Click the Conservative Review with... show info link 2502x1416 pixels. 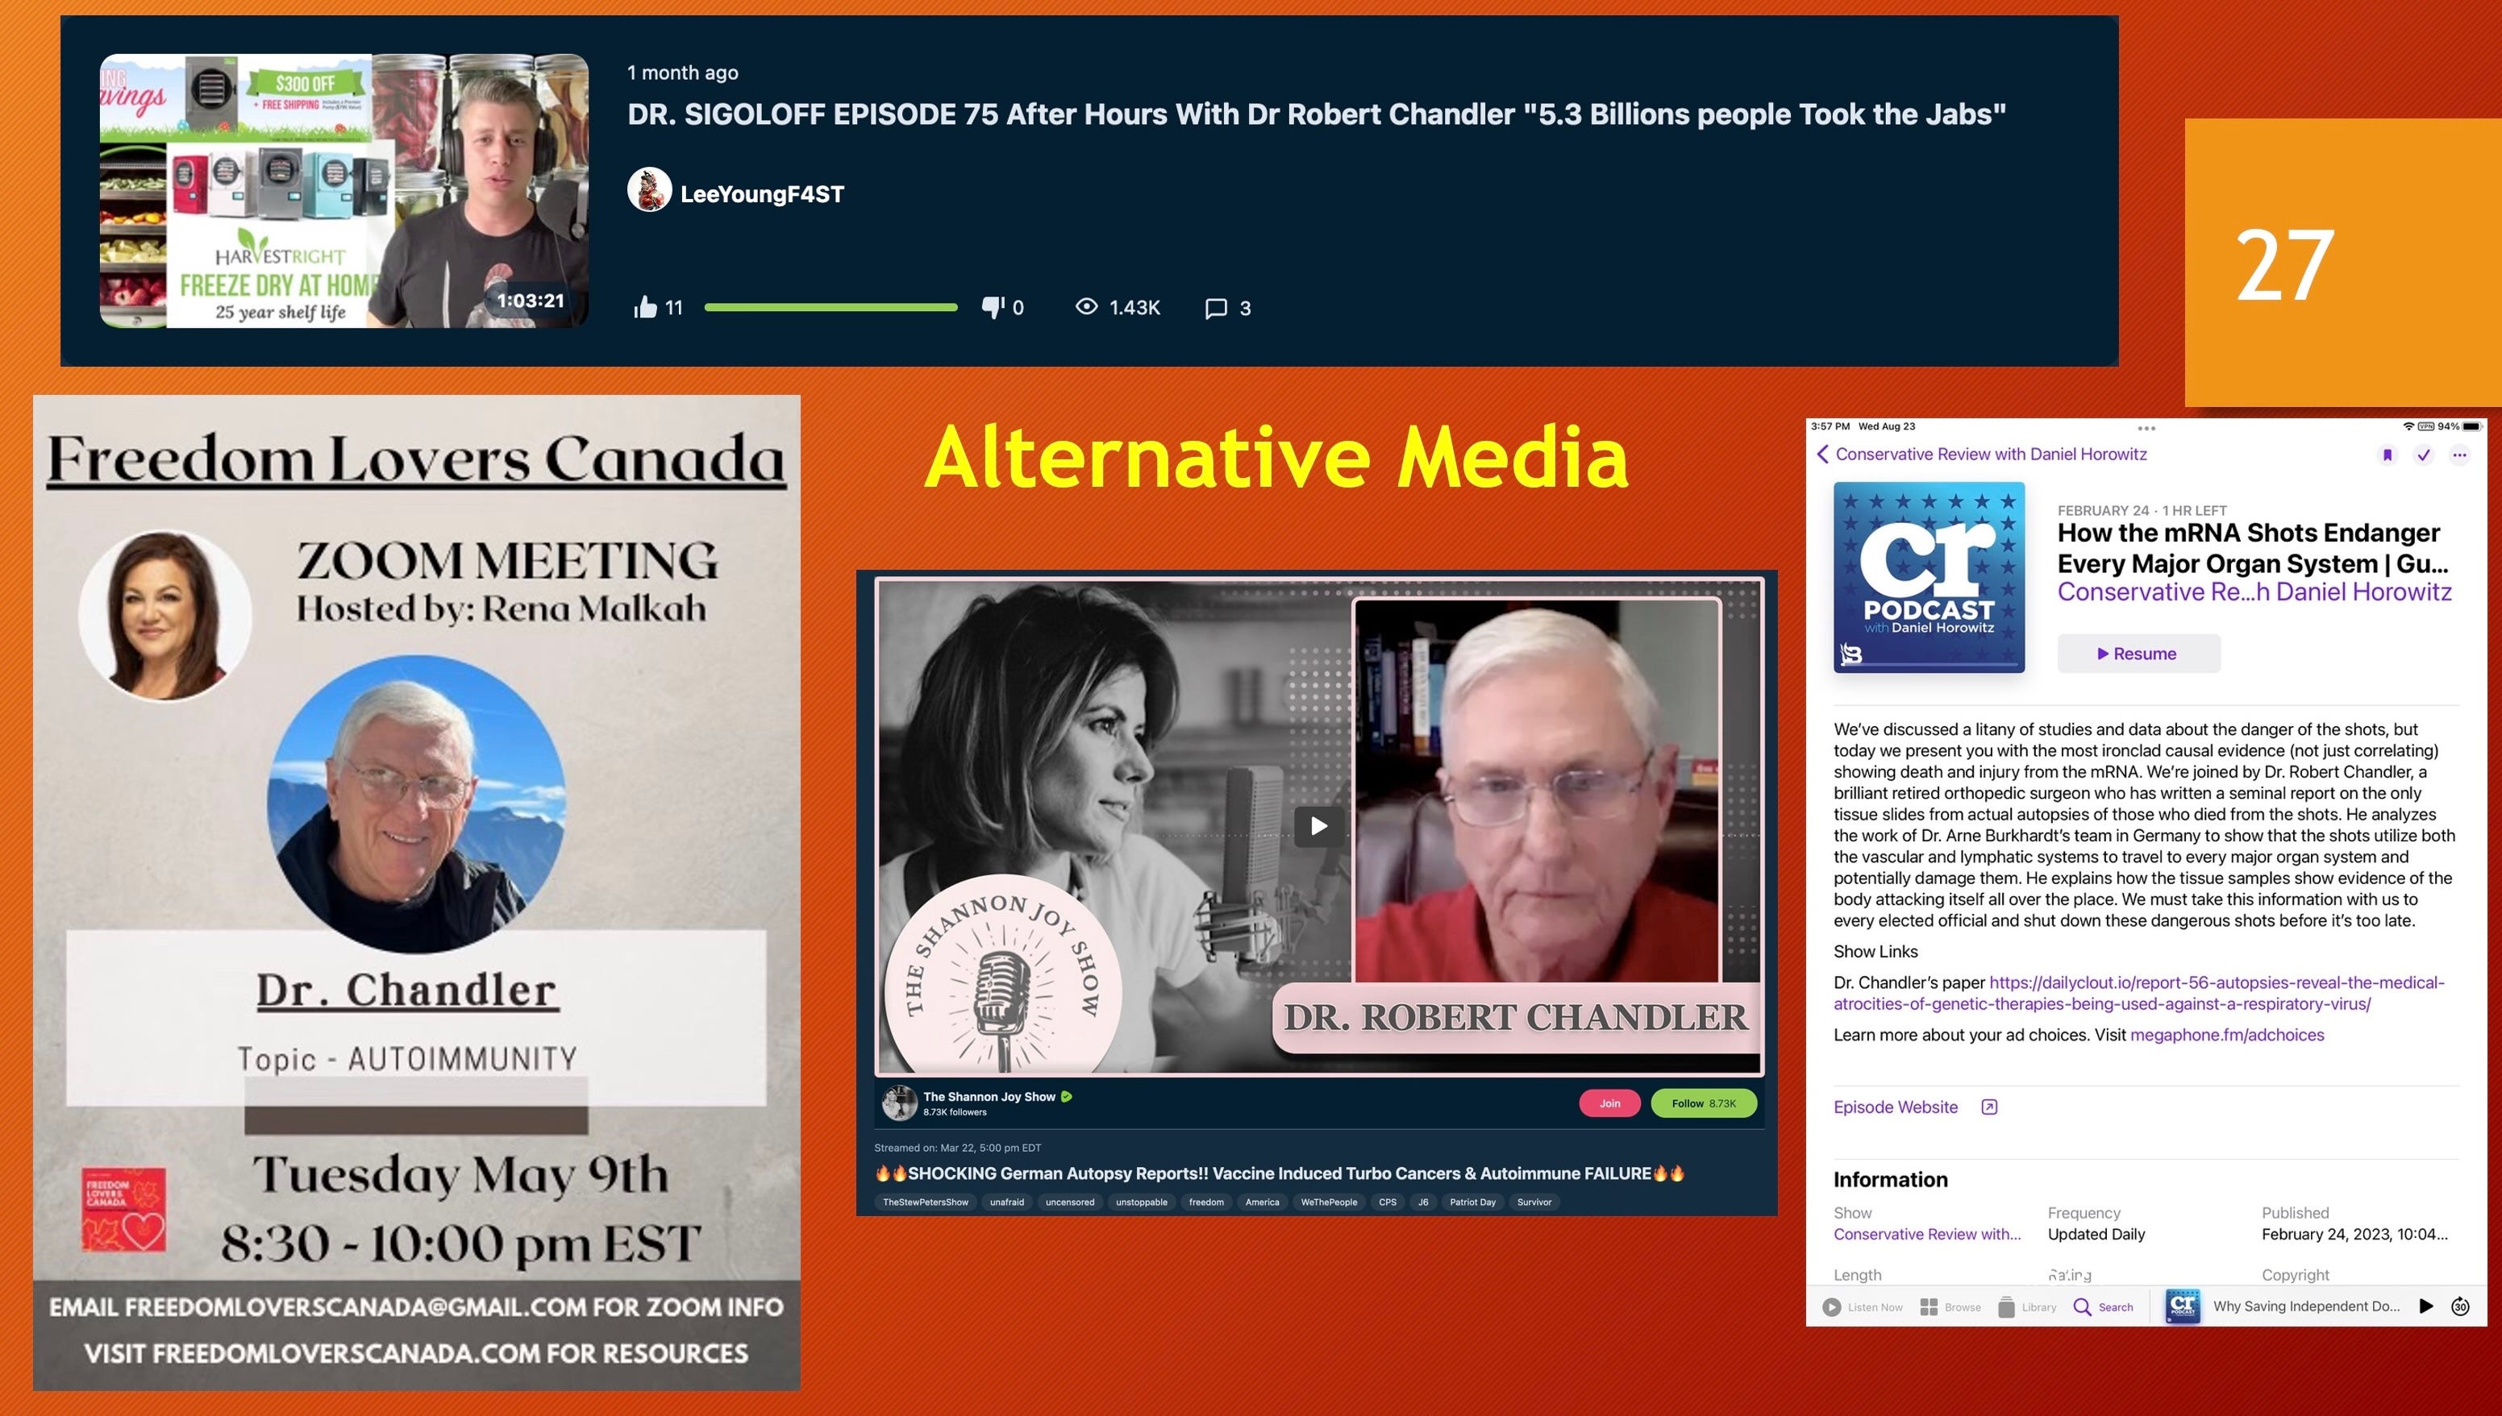coord(1927,1234)
